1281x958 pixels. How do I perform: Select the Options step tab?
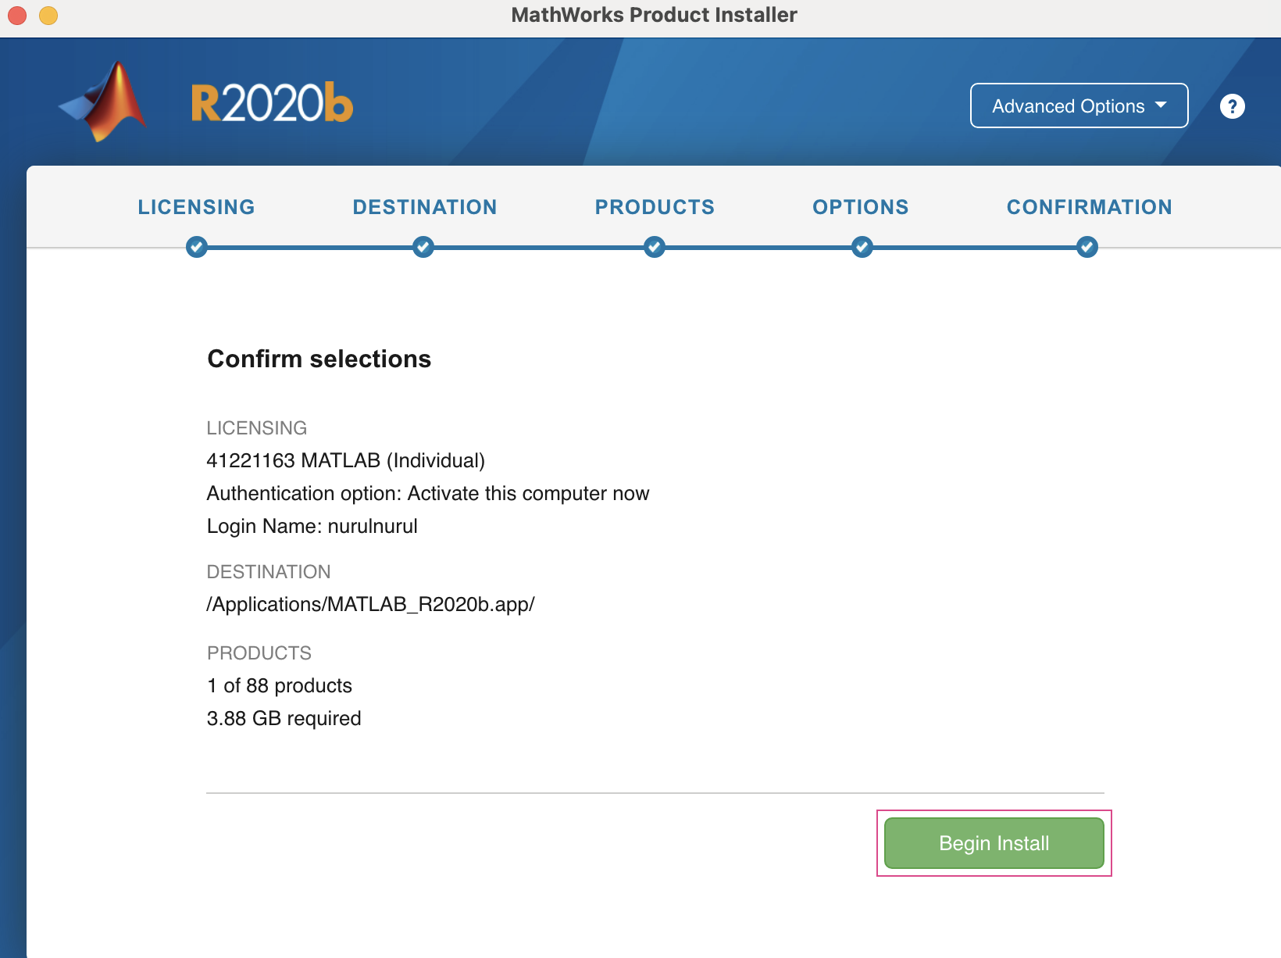point(861,207)
